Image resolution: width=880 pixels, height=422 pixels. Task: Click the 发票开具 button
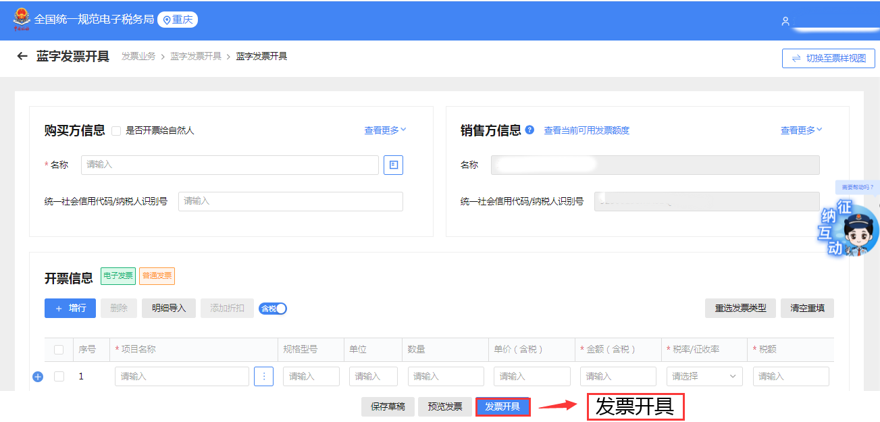click(x=502, y=406)
